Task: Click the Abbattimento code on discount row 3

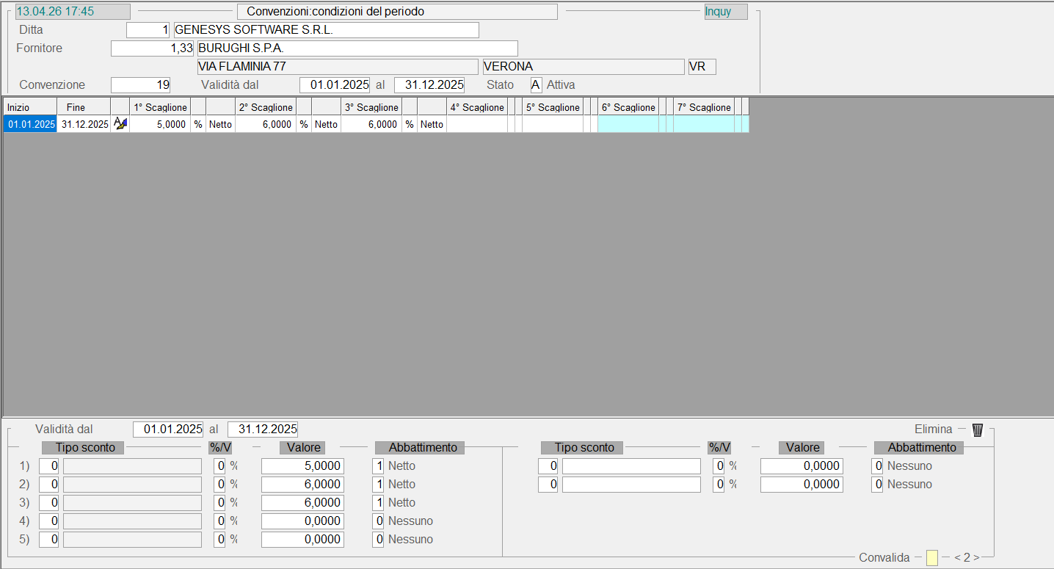Action: pyautogui.click(x=378, y=503)
